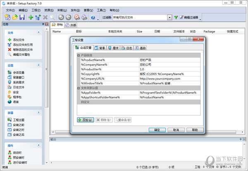Select 会话变量 tab in dialog
Screen dimensions: 248x171
pos(83,47)
